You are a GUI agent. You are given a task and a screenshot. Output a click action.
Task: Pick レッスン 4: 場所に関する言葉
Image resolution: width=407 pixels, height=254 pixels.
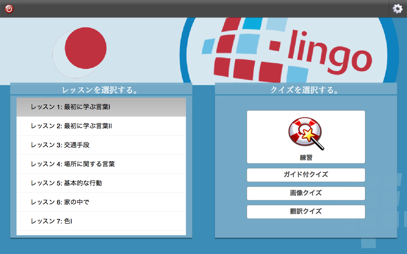[101, 164]
